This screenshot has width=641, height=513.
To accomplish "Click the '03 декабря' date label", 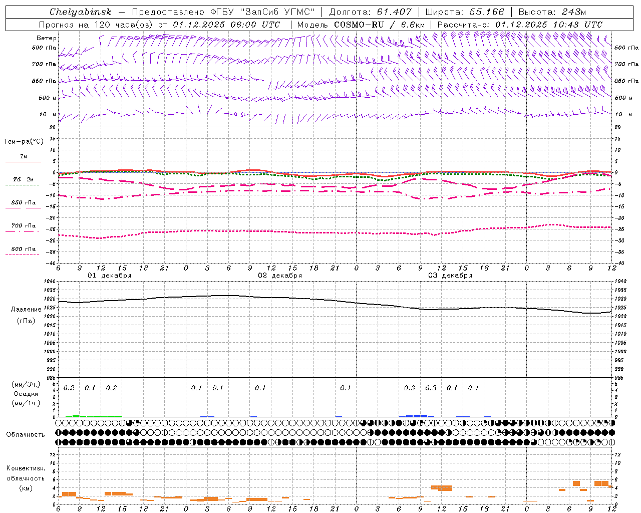I will [x=450, y=276].
